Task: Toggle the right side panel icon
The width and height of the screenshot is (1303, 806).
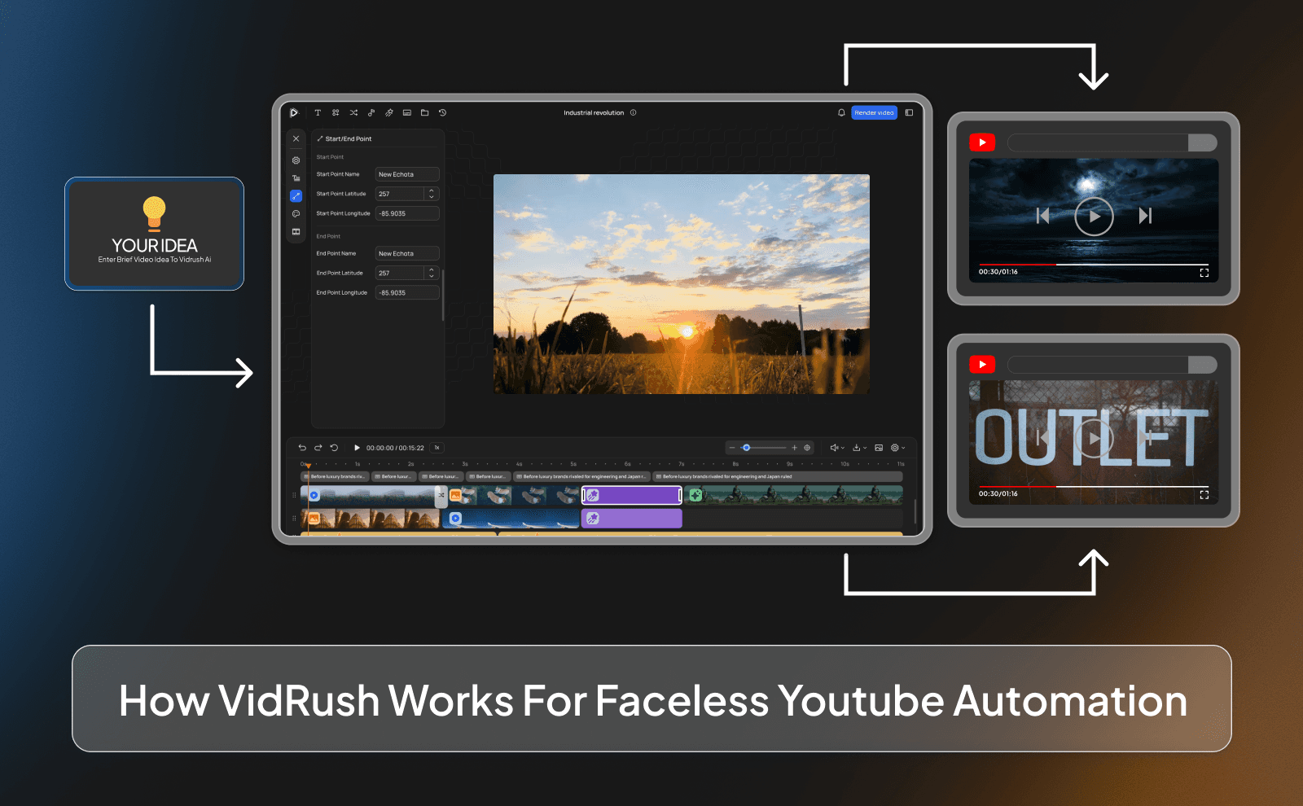Action: tap(909, 112)
